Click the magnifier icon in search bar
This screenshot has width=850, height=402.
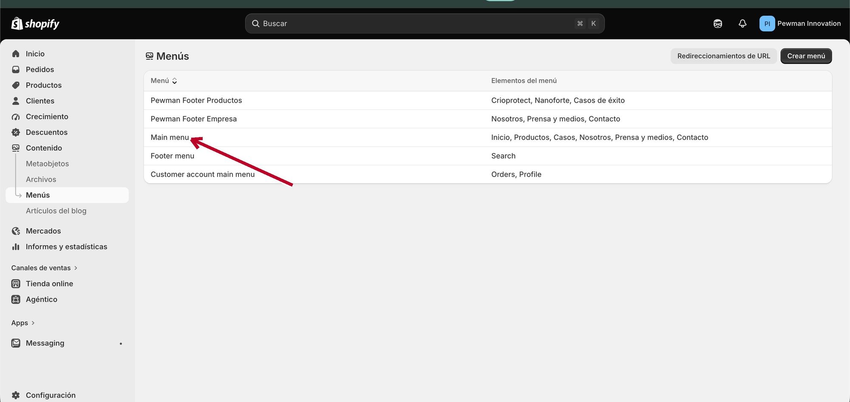pos(255,24)
